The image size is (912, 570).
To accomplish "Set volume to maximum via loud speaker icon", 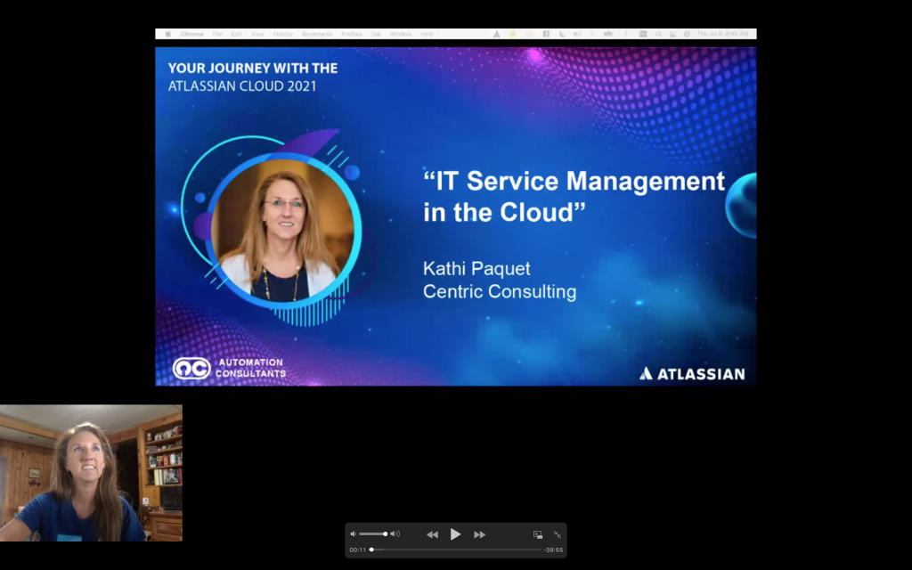I will point(395,534).
